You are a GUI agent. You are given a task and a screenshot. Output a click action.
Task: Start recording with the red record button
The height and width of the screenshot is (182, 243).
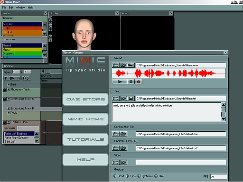pyautogui.click(x=139, y=82)
